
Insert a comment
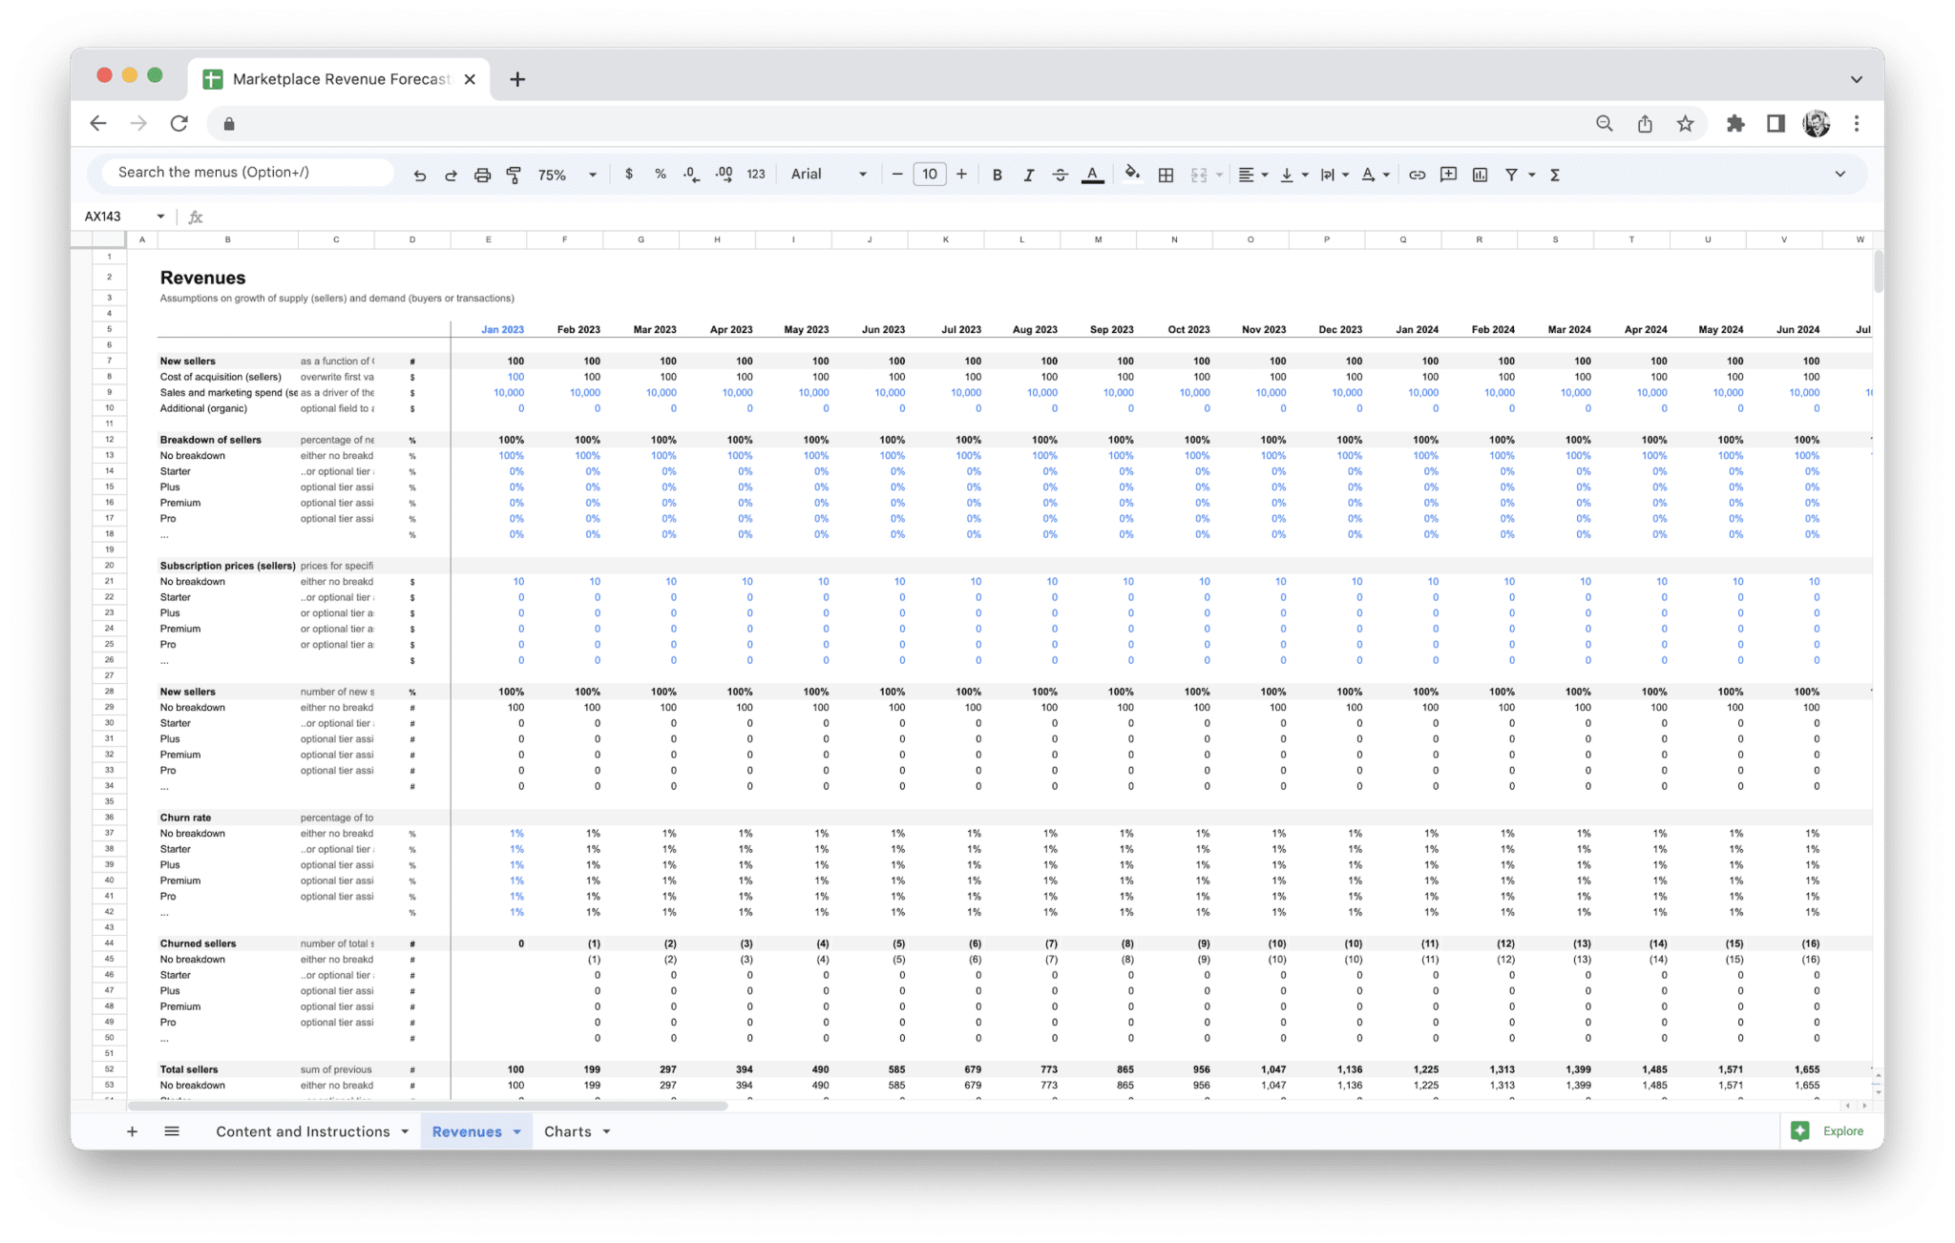tap(1448, 175)
